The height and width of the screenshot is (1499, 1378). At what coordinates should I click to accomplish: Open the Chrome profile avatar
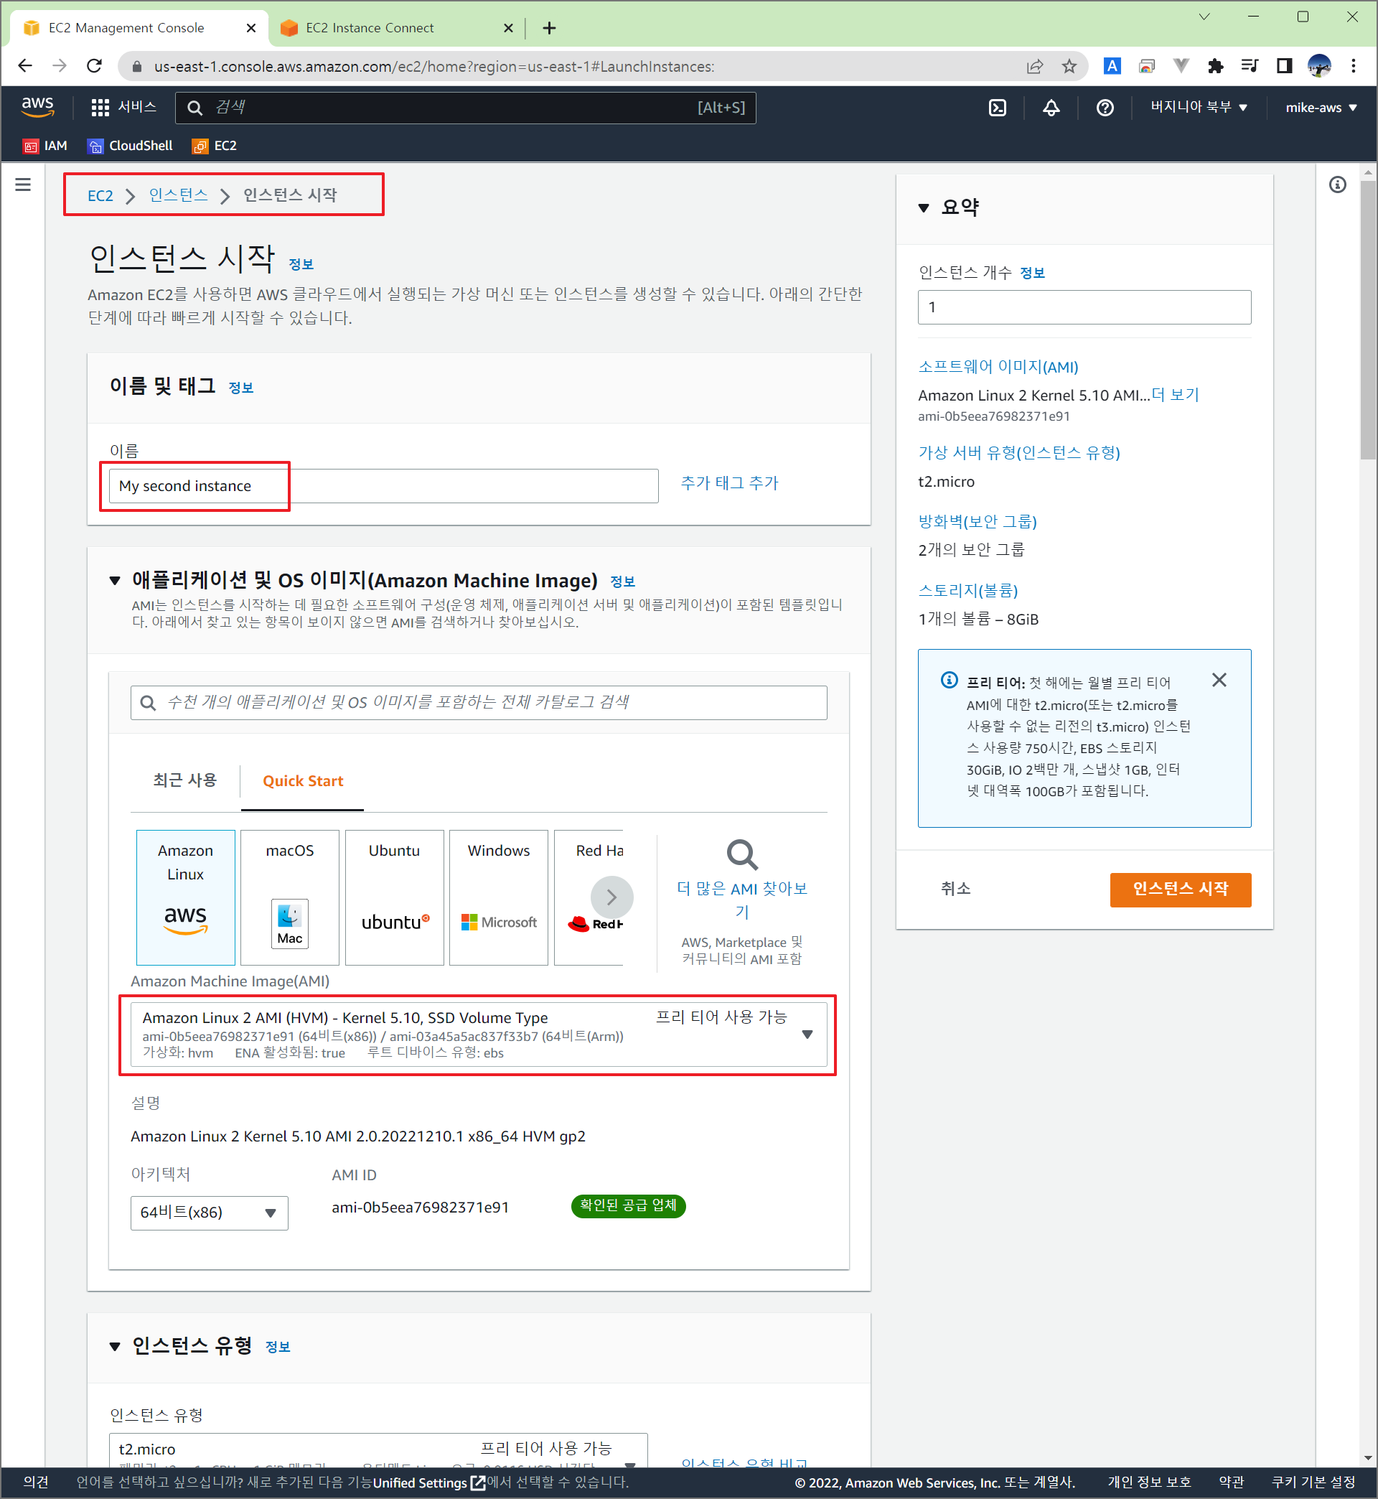point(1318,66)
